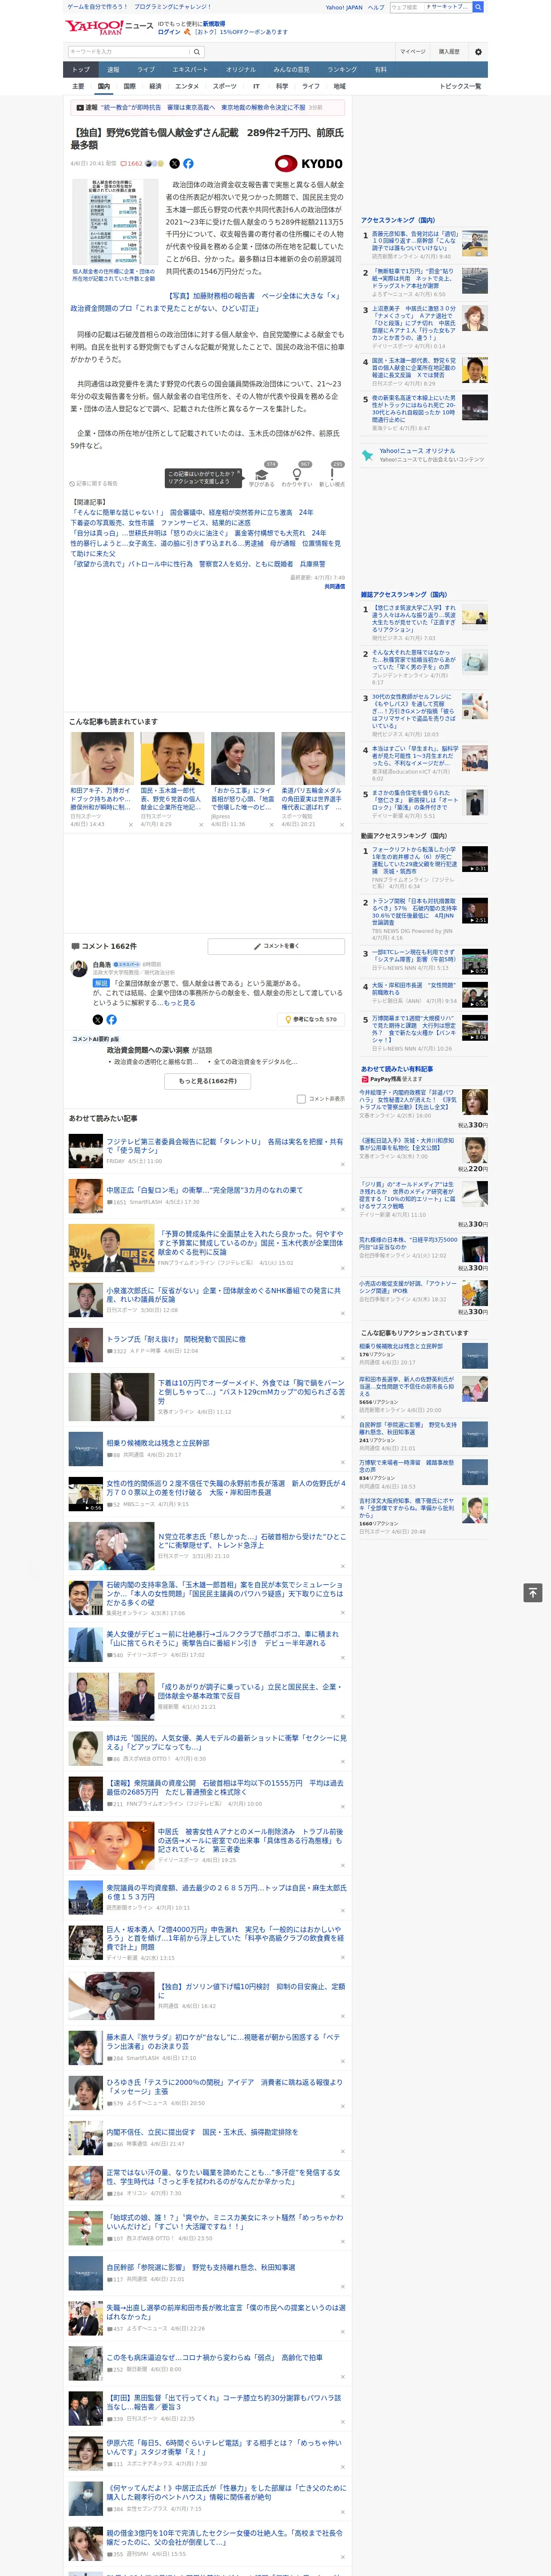
Task: Open 共同通信 source link under article
Action: click(334, 587)
